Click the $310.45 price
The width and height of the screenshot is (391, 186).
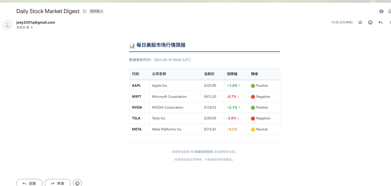(210, 129)
